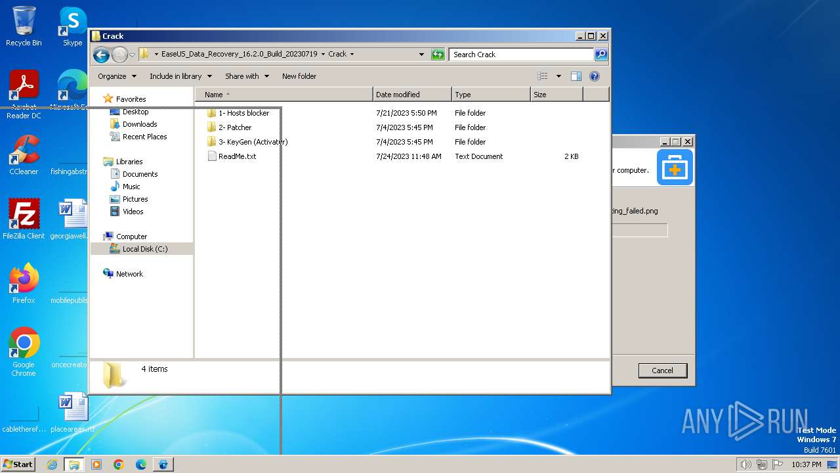Open the placeareas.rtf document

click(x=72, y=413)
